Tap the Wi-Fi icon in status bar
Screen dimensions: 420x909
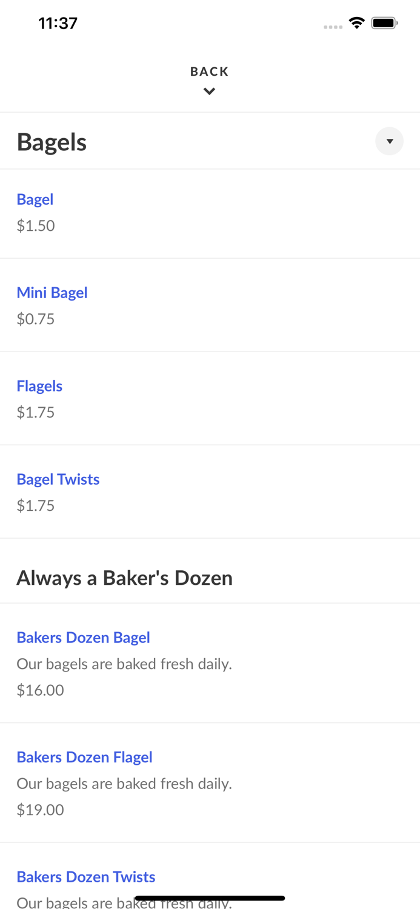356,22
